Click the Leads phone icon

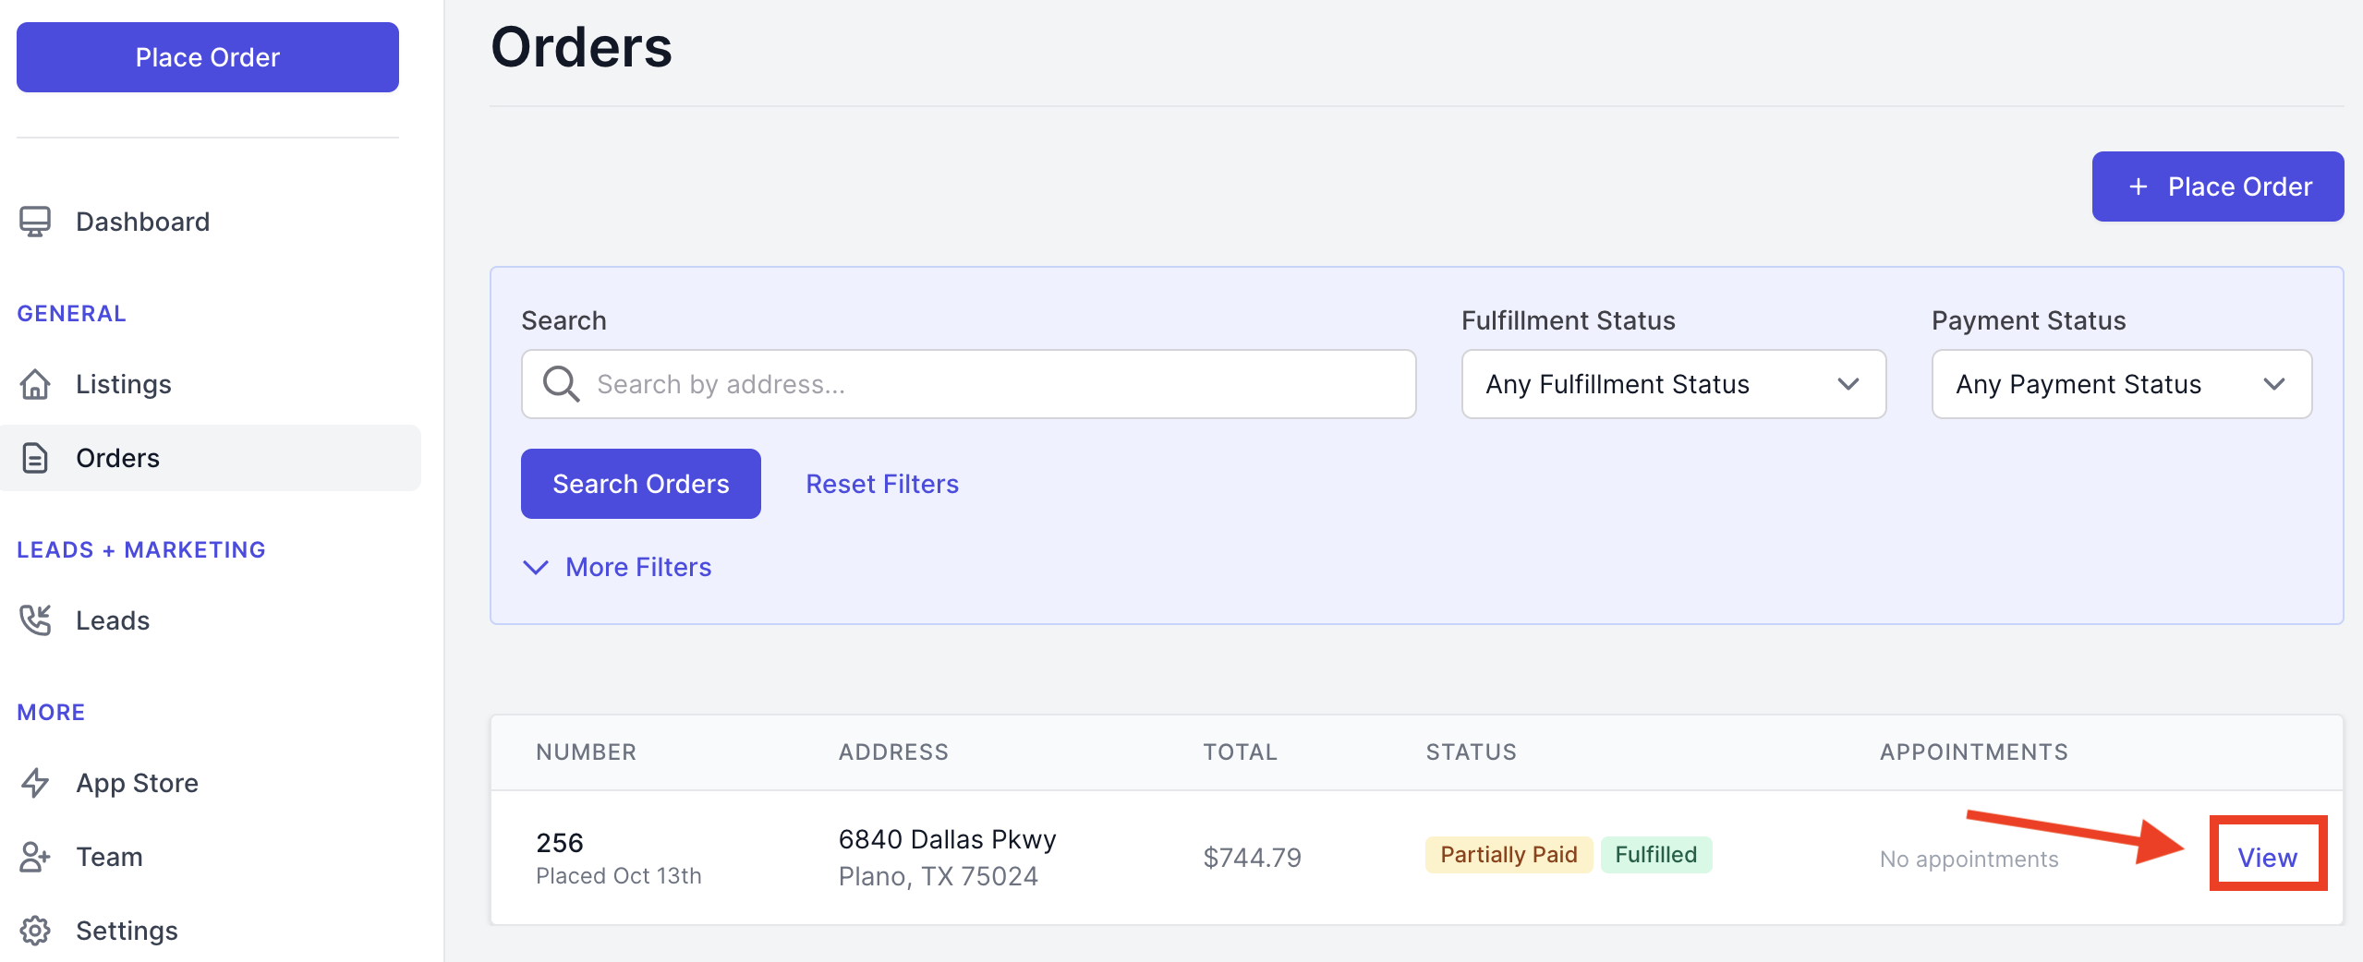[x=35, y=620]
